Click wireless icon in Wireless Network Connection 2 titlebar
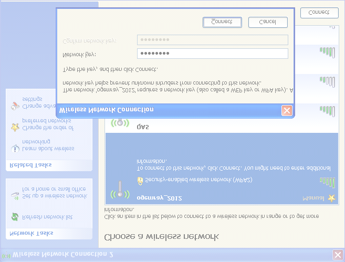Viewport: 345px width, 262px height. (x=6, y=255)
